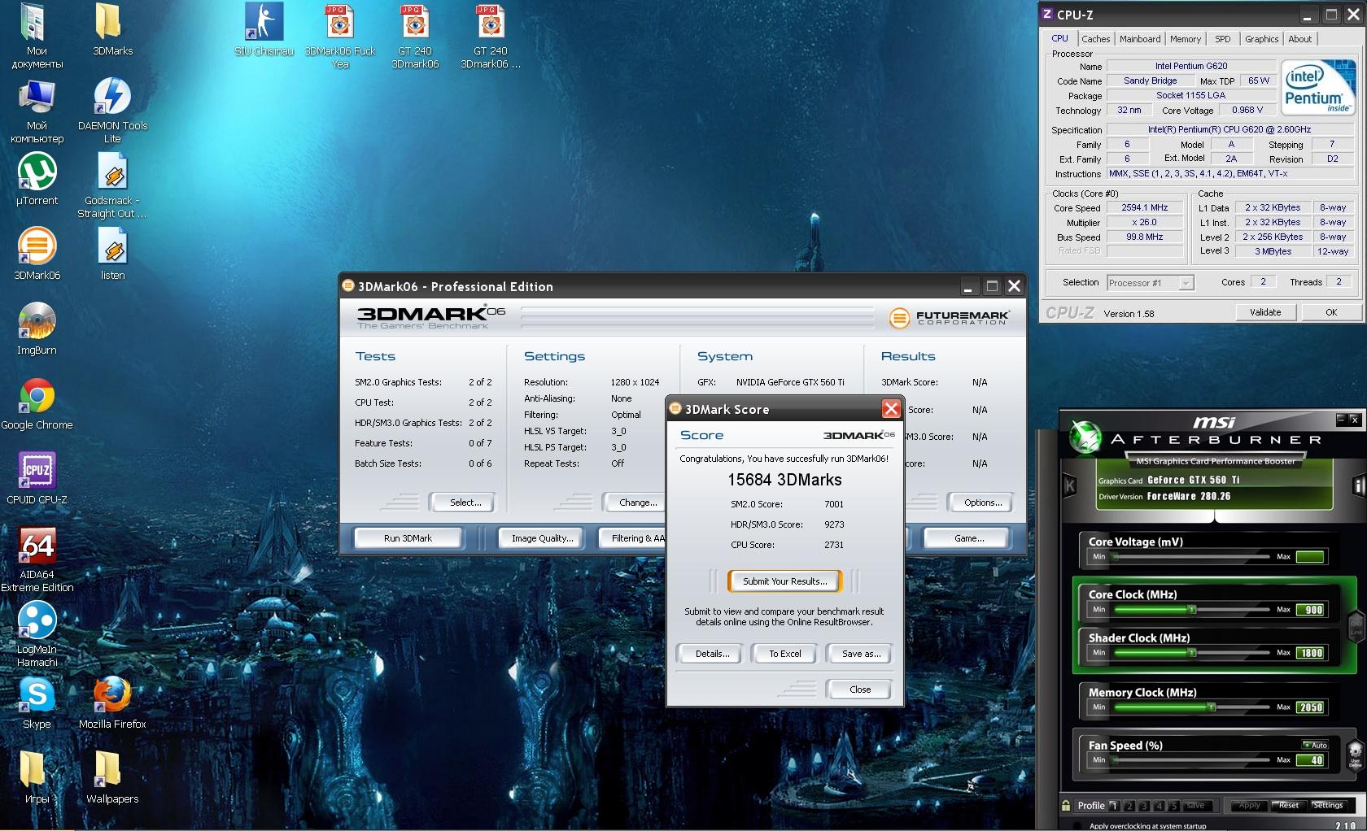Launch DAEMON Tools Lite shortcut
The height and width of the screenshot is (831, 1367).
(112, 111)
